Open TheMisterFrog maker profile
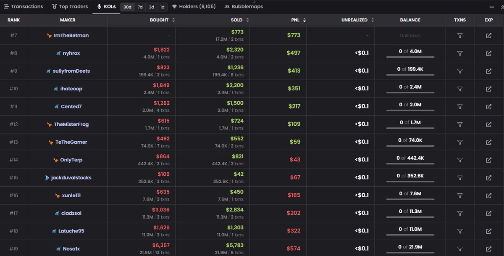Screen dimensions: 504x256 point(68,124)
